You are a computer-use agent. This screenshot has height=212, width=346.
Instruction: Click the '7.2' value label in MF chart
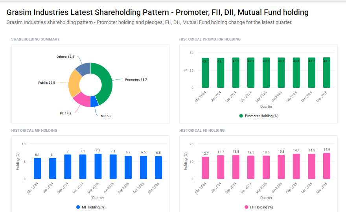(x=98, y=150)
